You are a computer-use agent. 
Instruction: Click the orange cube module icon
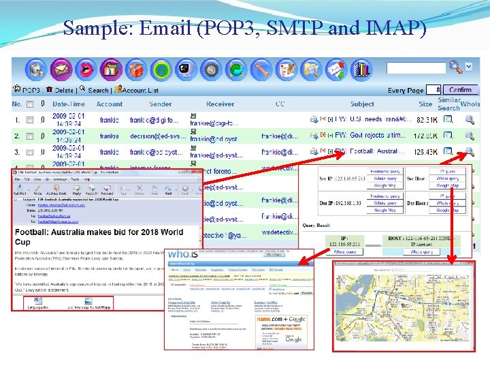(136, 69)
